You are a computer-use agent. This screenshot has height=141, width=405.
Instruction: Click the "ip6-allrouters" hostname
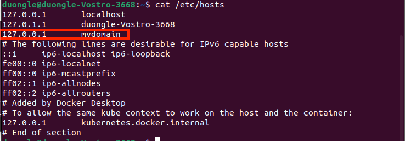click(76, 93)
